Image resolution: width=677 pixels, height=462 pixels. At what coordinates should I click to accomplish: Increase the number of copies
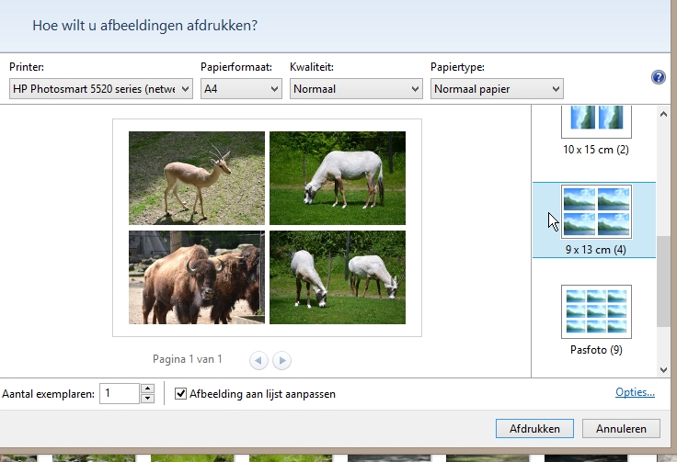[148, 389]
